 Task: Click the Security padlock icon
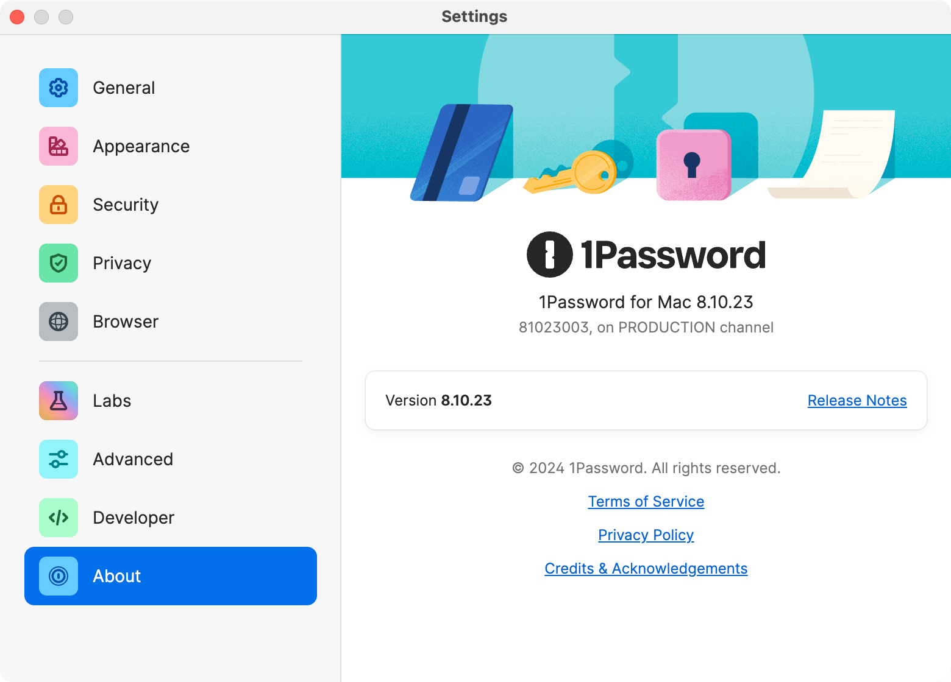pyautogui.click(x=59, y=205)
